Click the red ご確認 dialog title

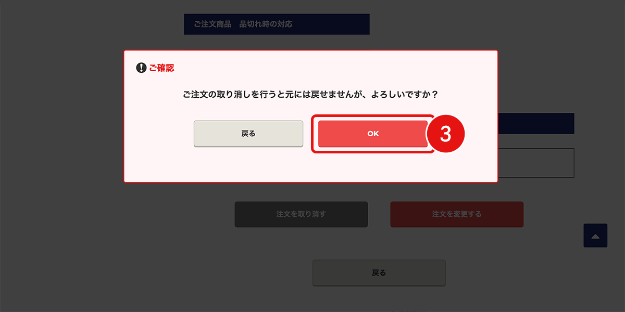[x=161, y=68]
